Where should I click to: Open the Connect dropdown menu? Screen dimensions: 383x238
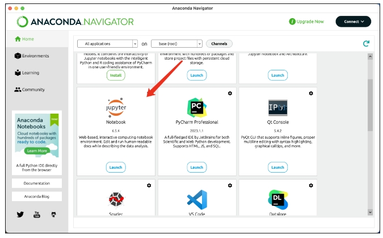(353, 22)
